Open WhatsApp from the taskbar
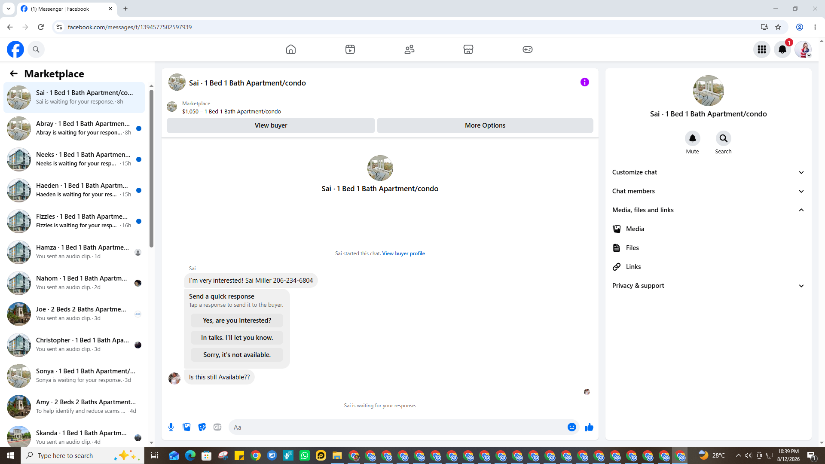The height and width of the screenshot is (464, 825). (305, 455)
